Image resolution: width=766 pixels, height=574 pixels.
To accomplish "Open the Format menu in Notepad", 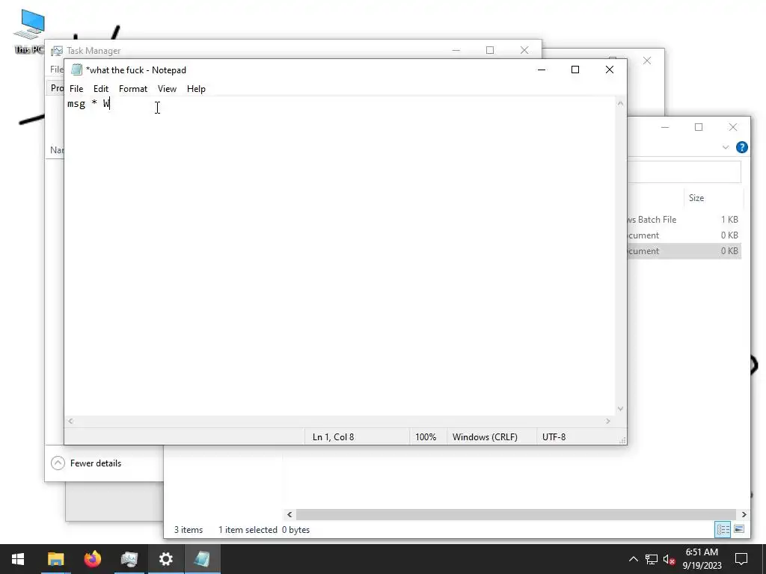I will (133, 89).
